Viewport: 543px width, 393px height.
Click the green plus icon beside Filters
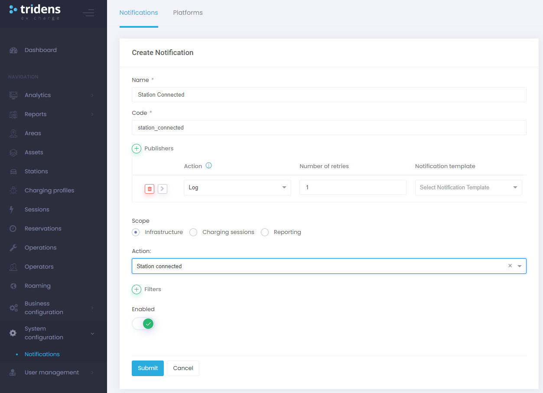[x=137, y=289]
